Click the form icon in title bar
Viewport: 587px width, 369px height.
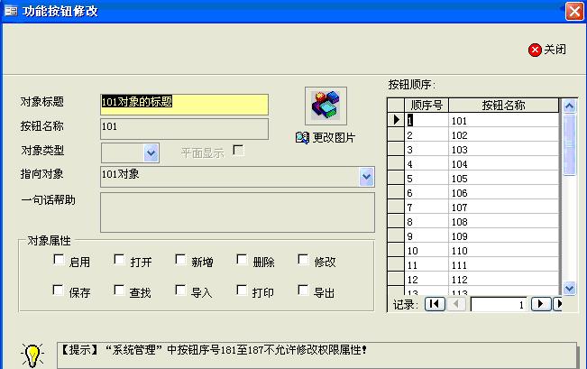[x=11, y=11]
